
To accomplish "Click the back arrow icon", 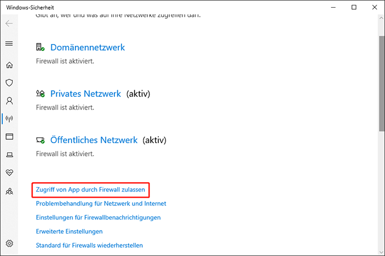I will click(9, 24).
